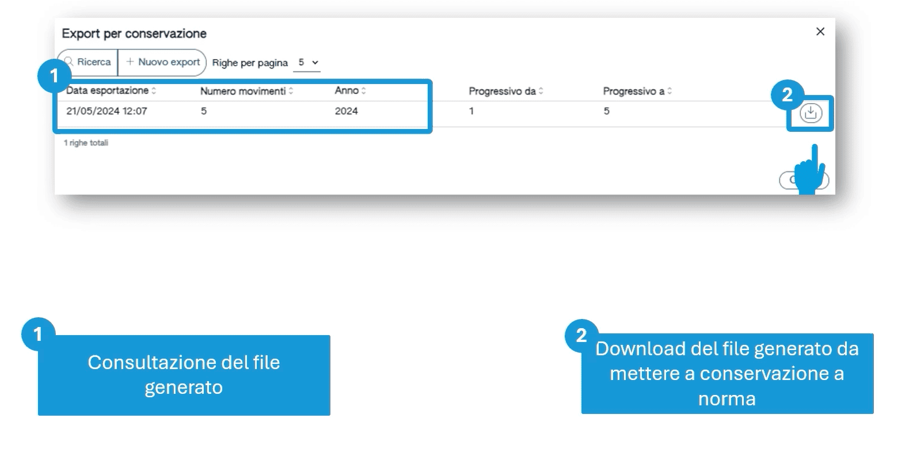
Task: Click the number 2 badge above the download icon
Action: click(x=787, y=94)
